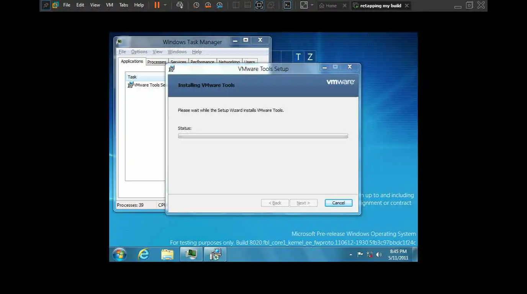Click the VMware logo in the setup header
This screenshot has height=294, width=527.
point(340,82)
